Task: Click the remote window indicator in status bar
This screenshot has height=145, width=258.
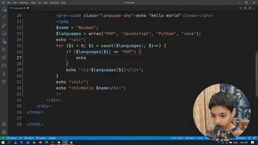Action: click(3, 138)
